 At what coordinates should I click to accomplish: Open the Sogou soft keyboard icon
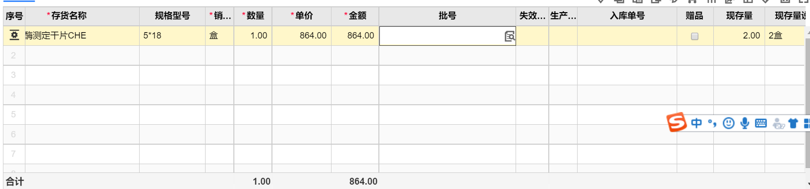coord(761,123)
